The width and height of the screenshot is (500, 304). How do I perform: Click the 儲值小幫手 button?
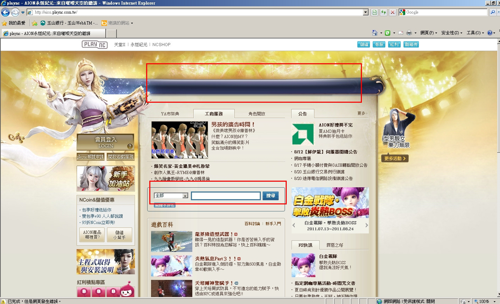coord(120,235)
